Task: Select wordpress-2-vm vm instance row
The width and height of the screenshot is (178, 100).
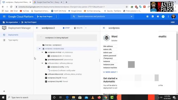Action: pos(67,56)
